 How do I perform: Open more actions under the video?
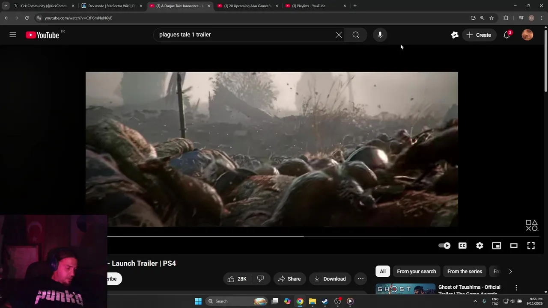click(x=361, y=279)
